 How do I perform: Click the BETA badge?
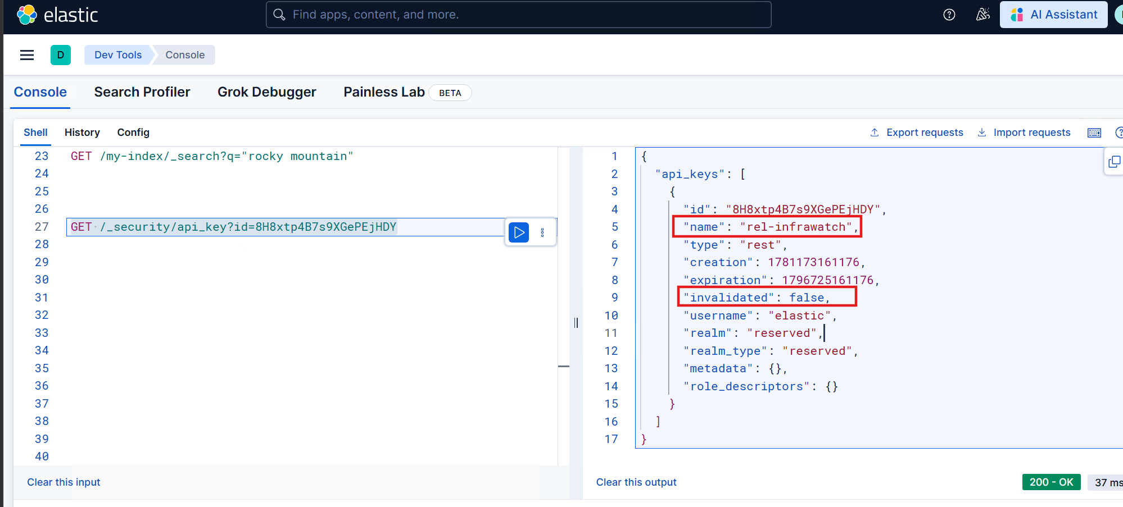pyautogui.click(x=450, y=93)
